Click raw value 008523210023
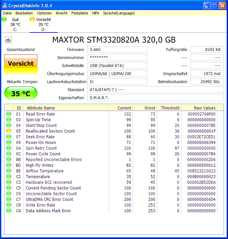228x239 pixels. click(x=202, y=171)
